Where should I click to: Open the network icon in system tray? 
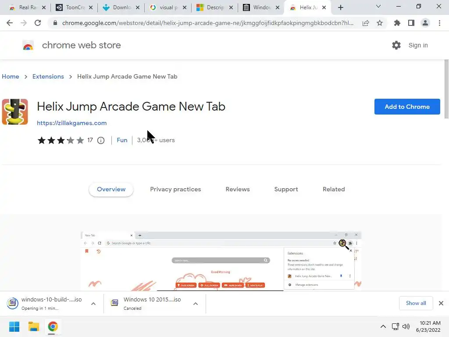pos(396,326)
